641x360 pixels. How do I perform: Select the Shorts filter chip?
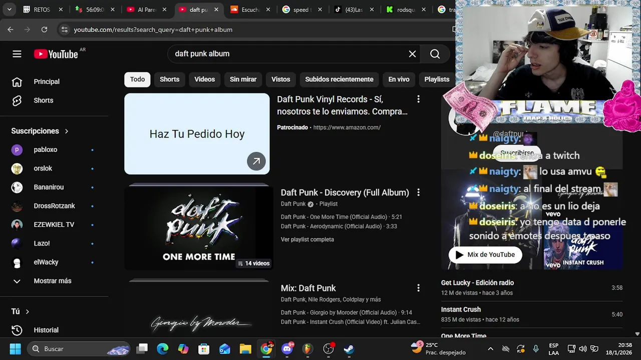[169, 79]
